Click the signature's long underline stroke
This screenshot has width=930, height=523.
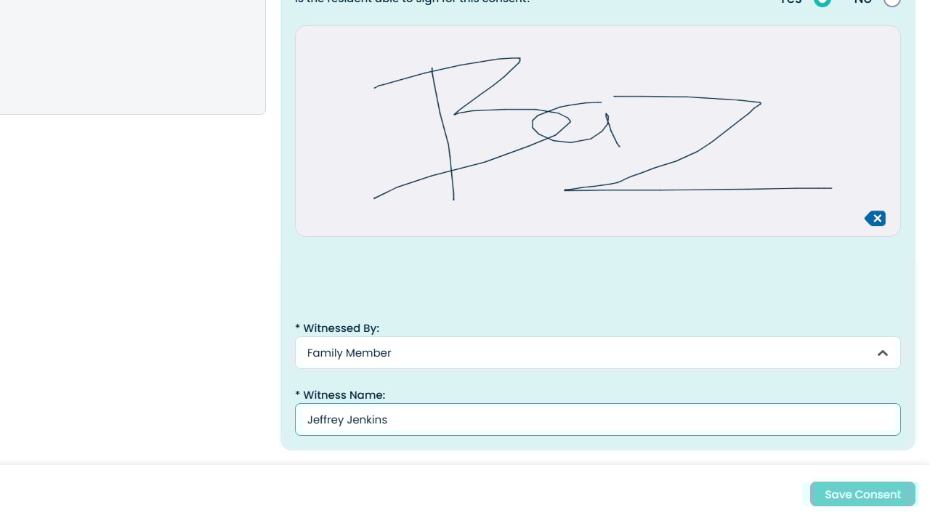697,190
